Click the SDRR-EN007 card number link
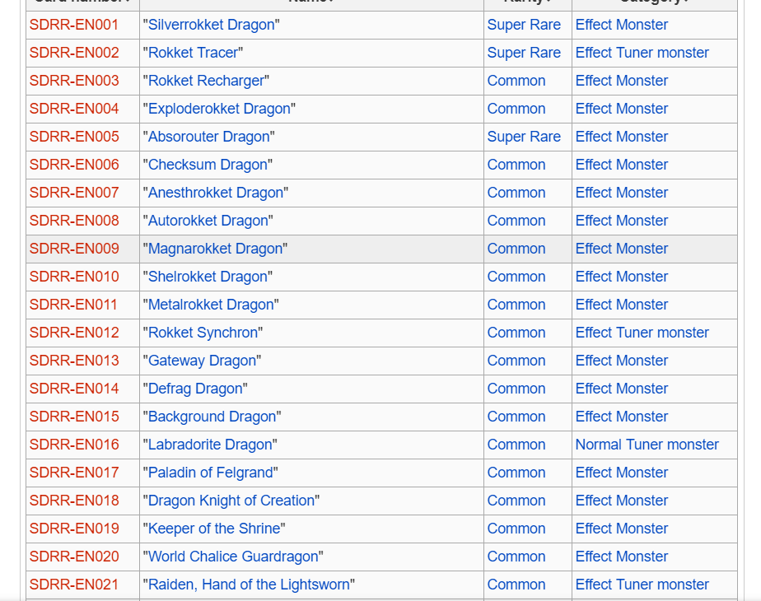Viewport: 761px width, 601px height. click(x=74, y=193)
